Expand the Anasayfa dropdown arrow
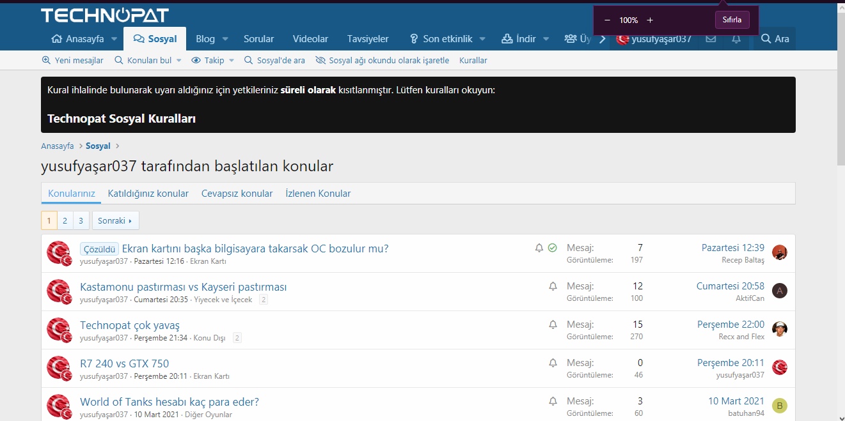The image size is (845, 421). click(x=114, y=39)
